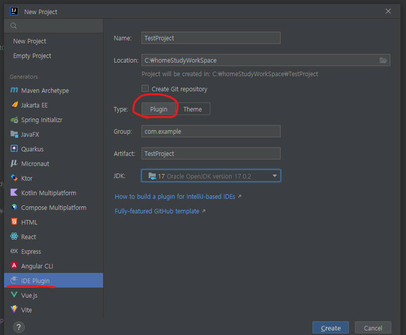Select the JavaFX text label

[x=30, y=135]
